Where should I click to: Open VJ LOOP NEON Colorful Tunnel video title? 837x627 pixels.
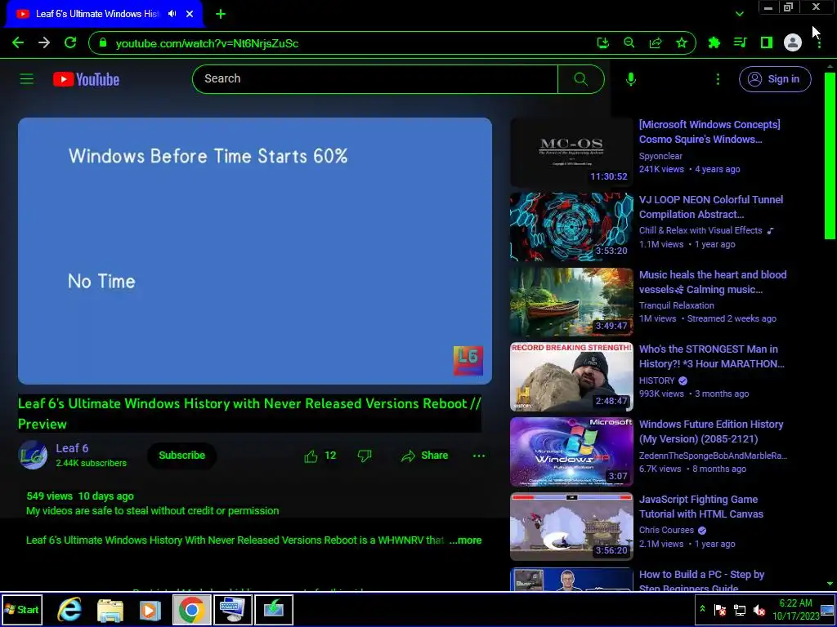(x=711, y=207)
